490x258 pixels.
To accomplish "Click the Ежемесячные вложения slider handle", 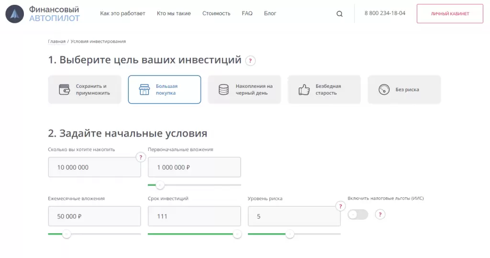I will [x=67, y=234].
